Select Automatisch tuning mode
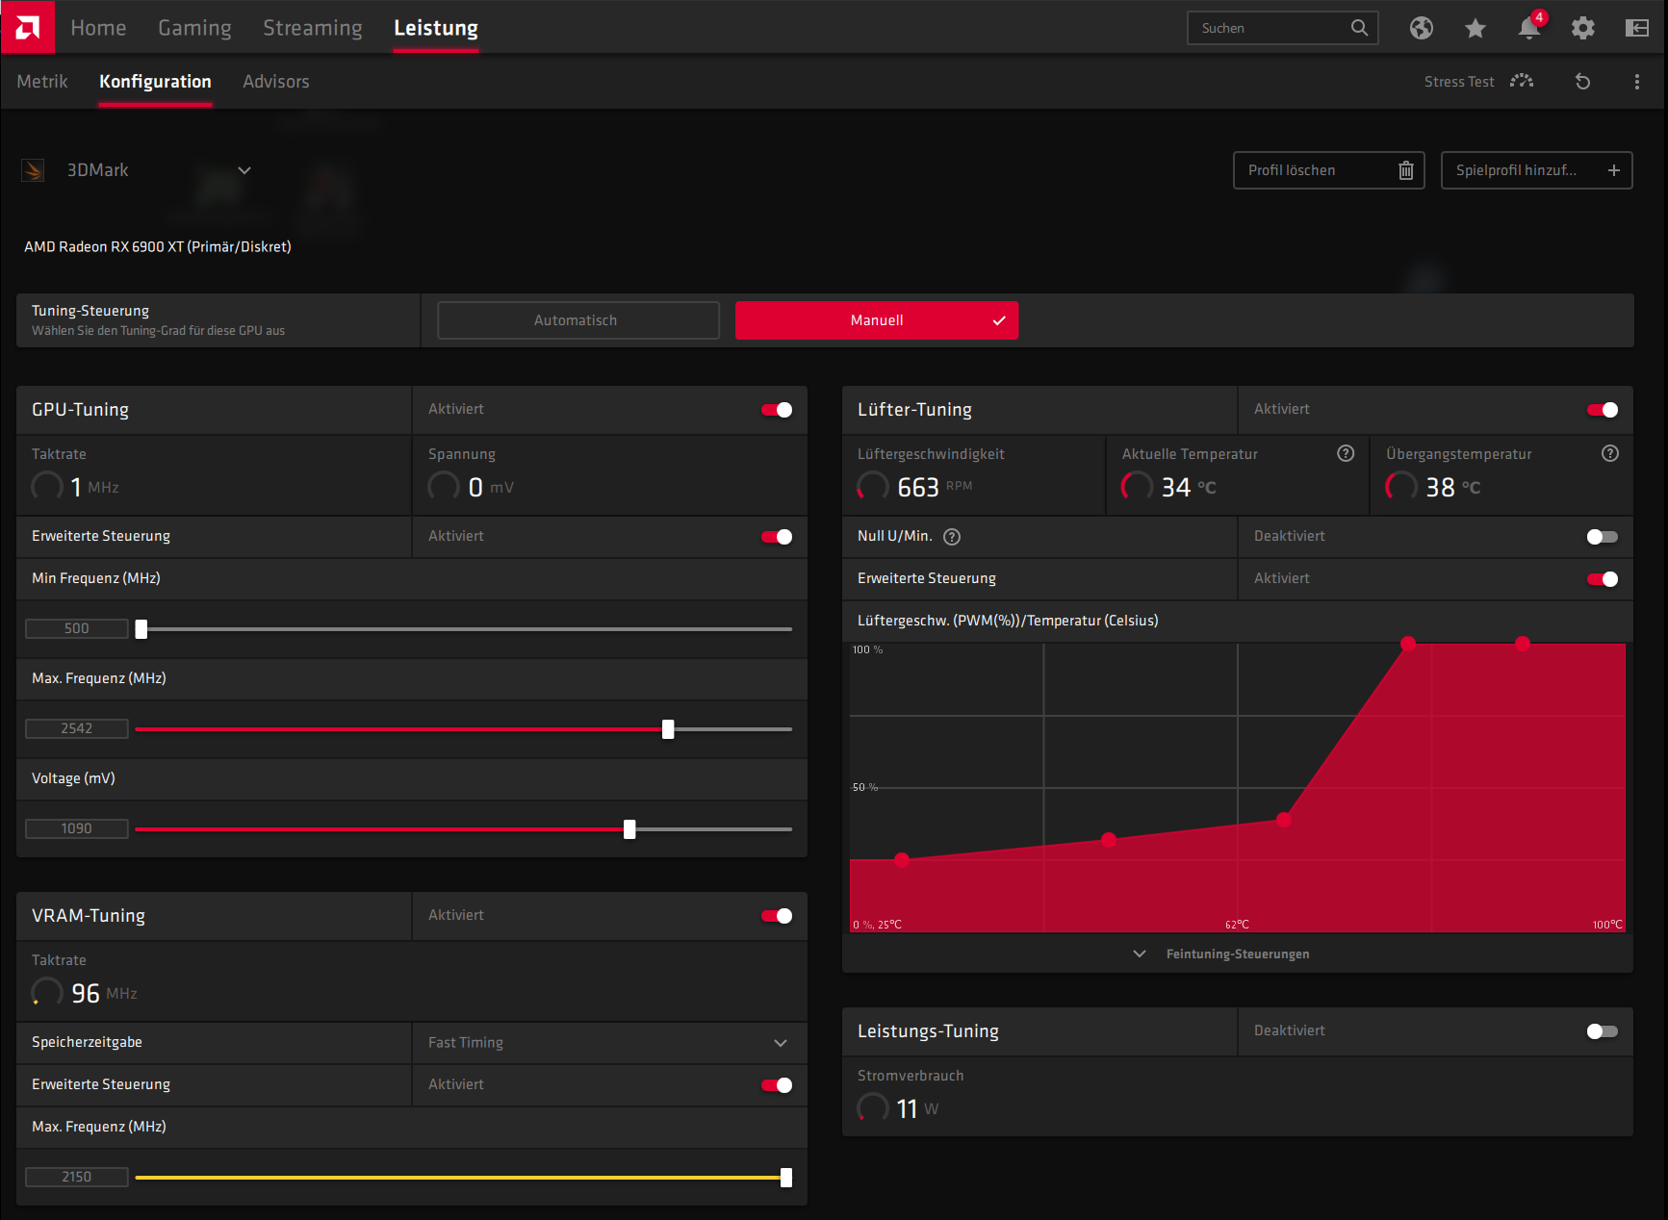The width and height of the screenshot is (1668, 1220). coord(577,320)
